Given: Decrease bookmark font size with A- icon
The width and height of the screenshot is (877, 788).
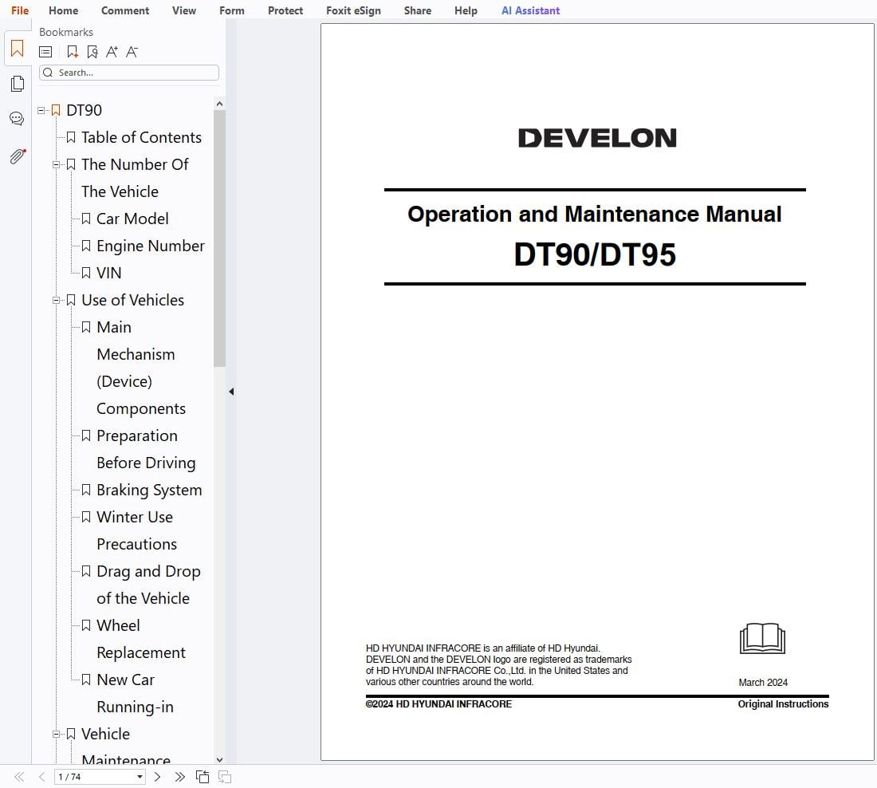Looking at the screenshot, I should tap(132, 52).
